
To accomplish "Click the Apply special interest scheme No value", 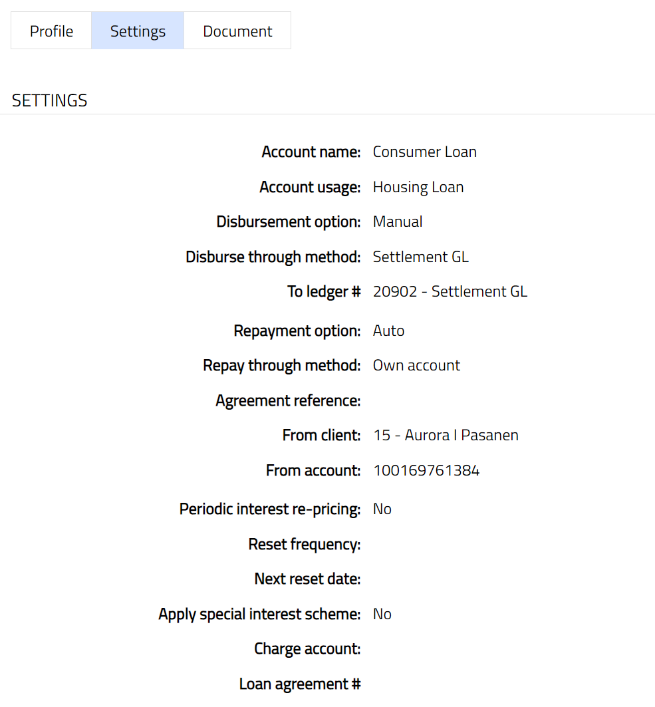I will (x=382, y=614).
